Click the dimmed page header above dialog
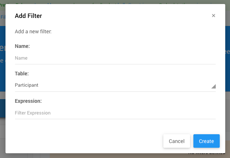The image size is (230, 158). tap(115, 2)
